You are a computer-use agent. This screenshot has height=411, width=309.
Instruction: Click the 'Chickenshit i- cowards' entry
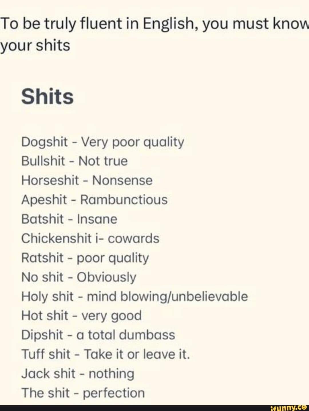[x=90, y=239]
